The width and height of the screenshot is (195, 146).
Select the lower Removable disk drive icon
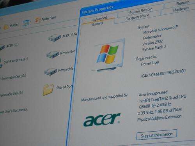(x=50, y=72)
